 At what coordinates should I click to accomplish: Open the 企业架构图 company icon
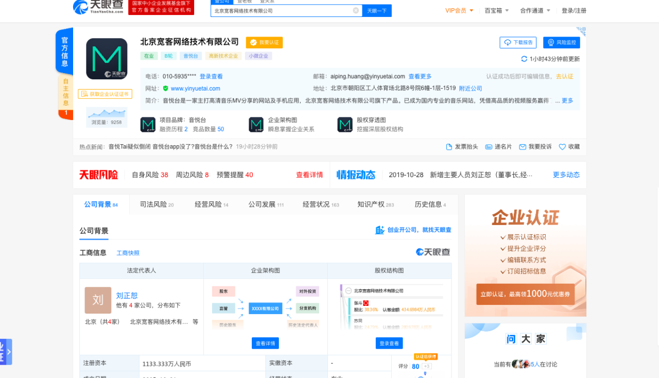coord(256,125)
